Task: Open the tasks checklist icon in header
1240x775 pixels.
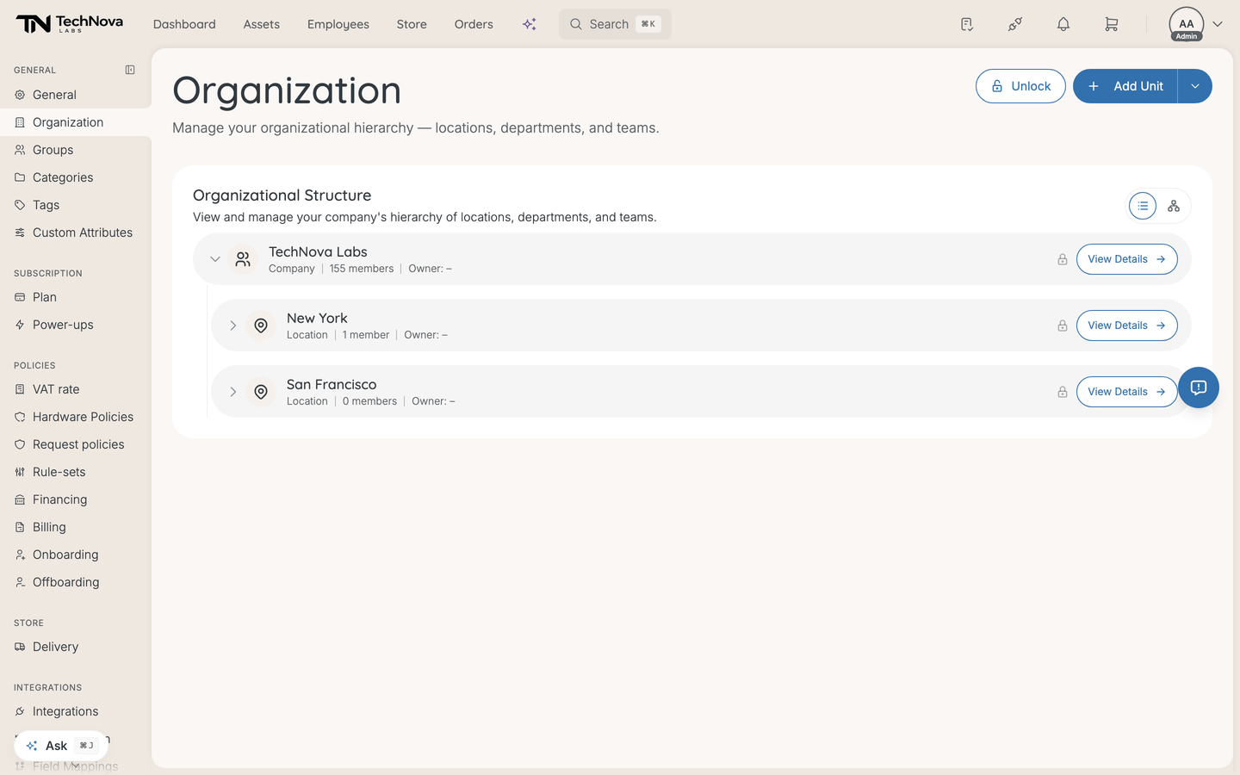Action: point(967,24)
